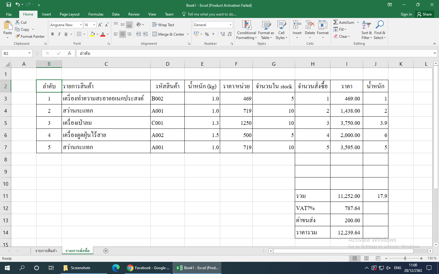Expand the General number format dropdown
The width and height of the screenshot is (439, 274).
coord(230,25)
